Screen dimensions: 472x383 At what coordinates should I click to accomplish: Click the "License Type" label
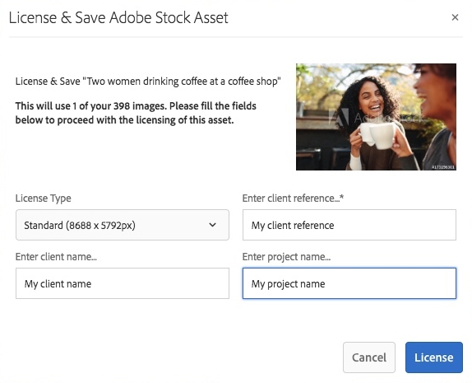coord(44,199)
